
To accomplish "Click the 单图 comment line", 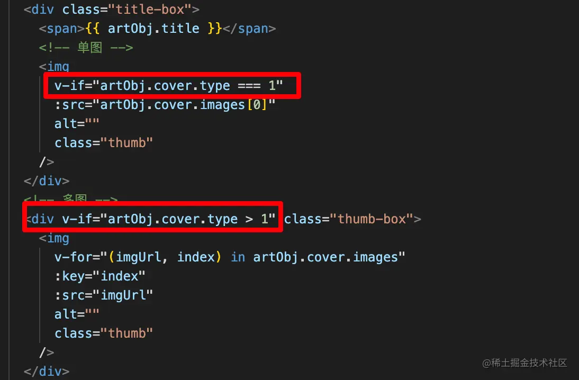I will [x=86, y=48].
